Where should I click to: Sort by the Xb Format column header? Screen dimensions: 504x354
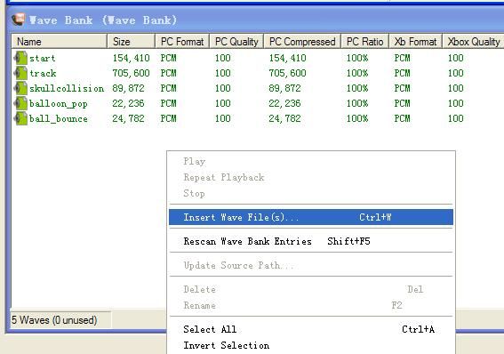pos(416,42)
